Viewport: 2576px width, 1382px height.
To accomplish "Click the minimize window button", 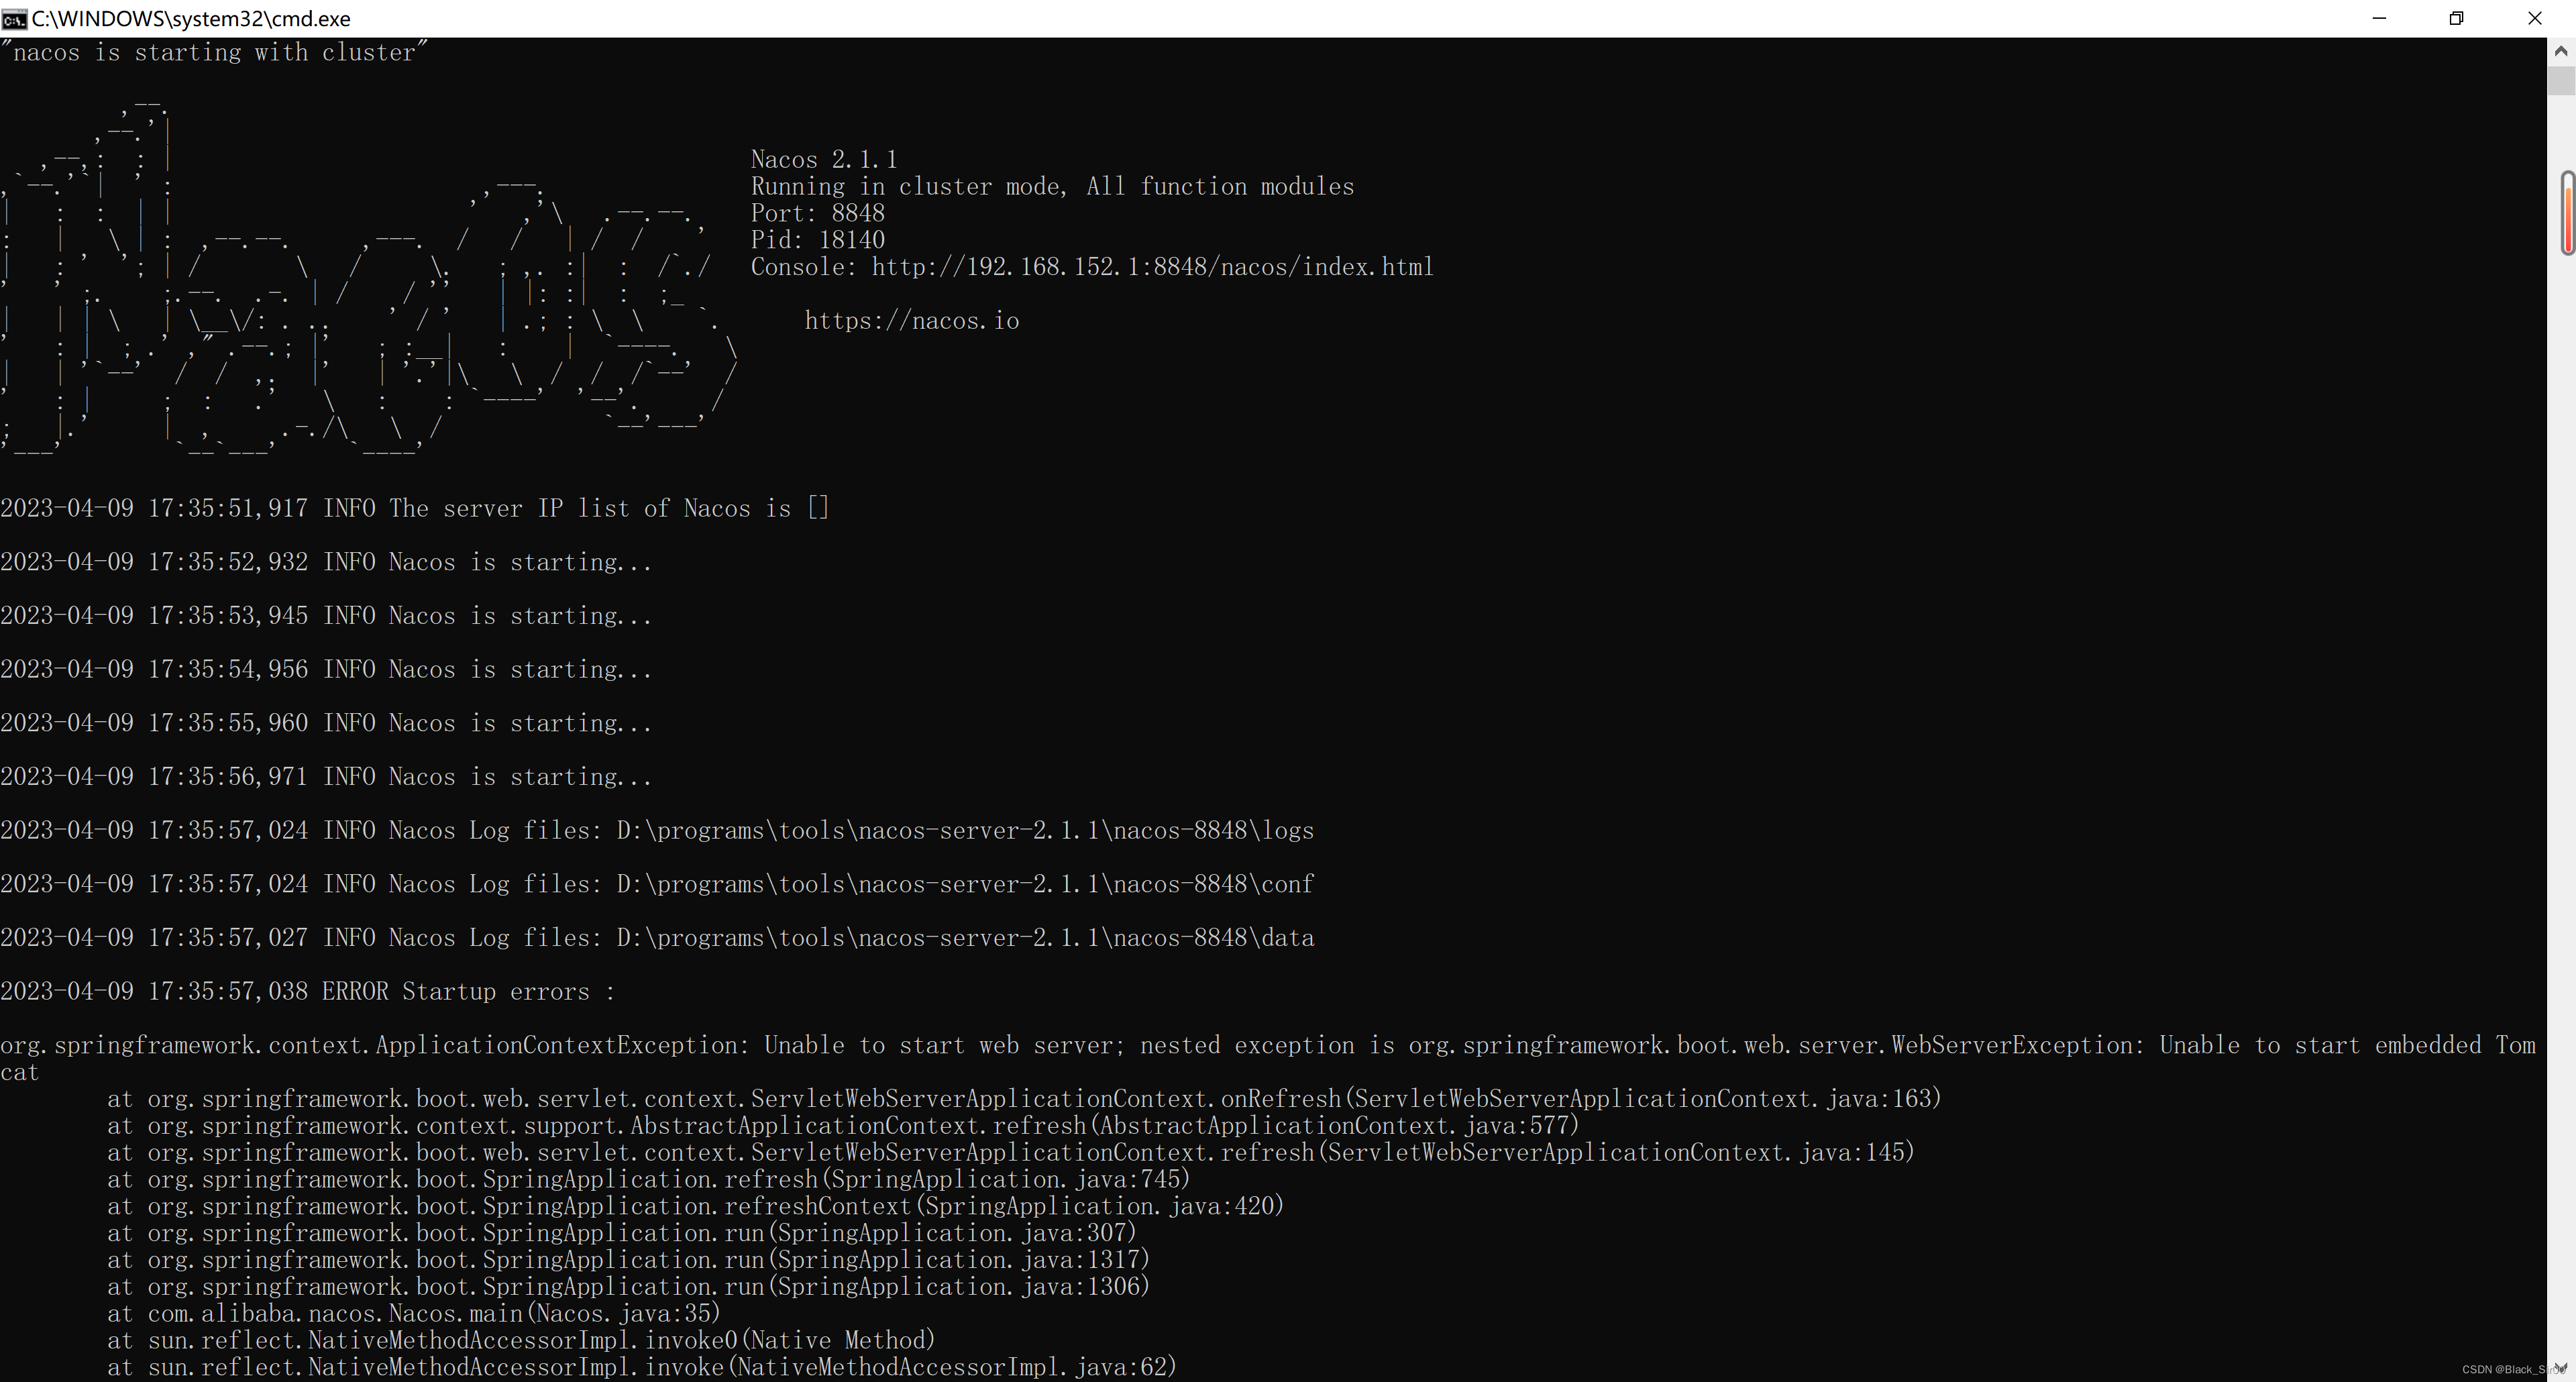I will coord(2380,18).
